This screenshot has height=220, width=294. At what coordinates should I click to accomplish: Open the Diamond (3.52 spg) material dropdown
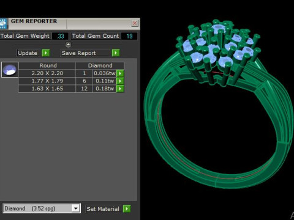[42, 208]
